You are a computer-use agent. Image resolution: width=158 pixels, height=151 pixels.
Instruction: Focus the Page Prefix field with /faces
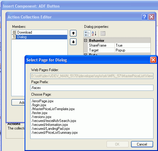point(92,88)
